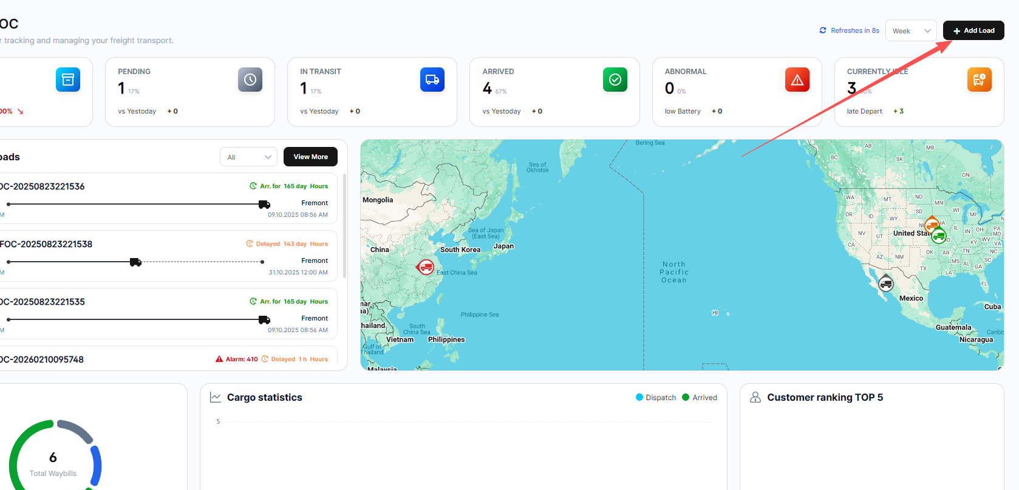
Task: Click the loads list scrollbar
Action: click(345, 226)
